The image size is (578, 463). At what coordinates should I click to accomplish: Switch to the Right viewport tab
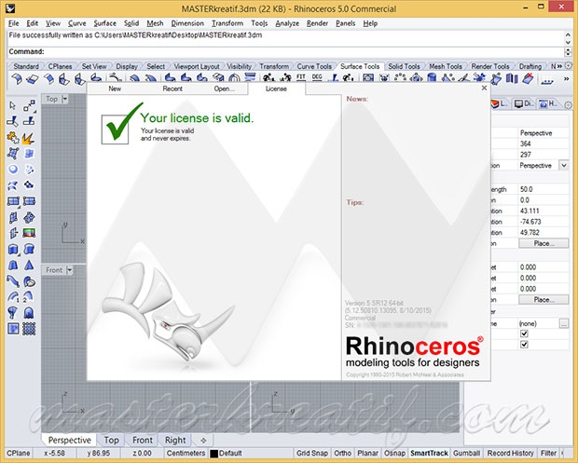tap(175, 440)
